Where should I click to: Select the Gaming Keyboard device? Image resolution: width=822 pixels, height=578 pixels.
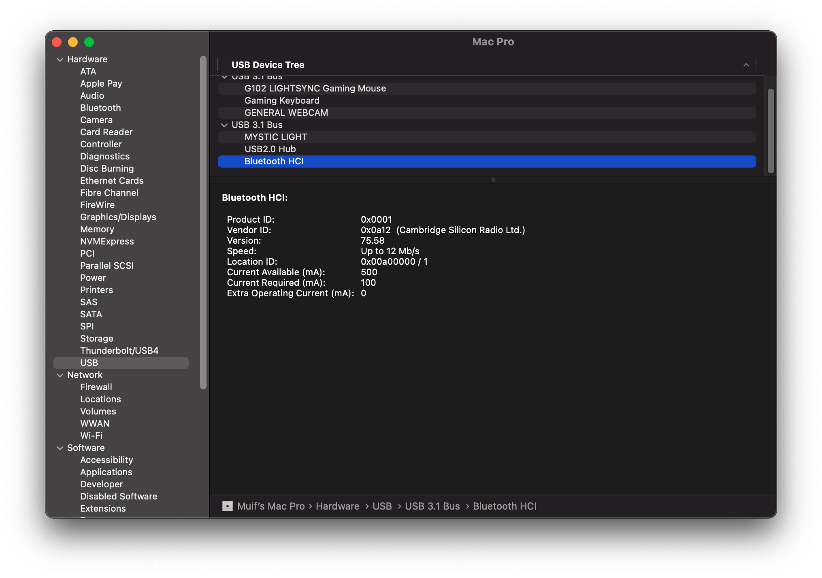(282, 100)
